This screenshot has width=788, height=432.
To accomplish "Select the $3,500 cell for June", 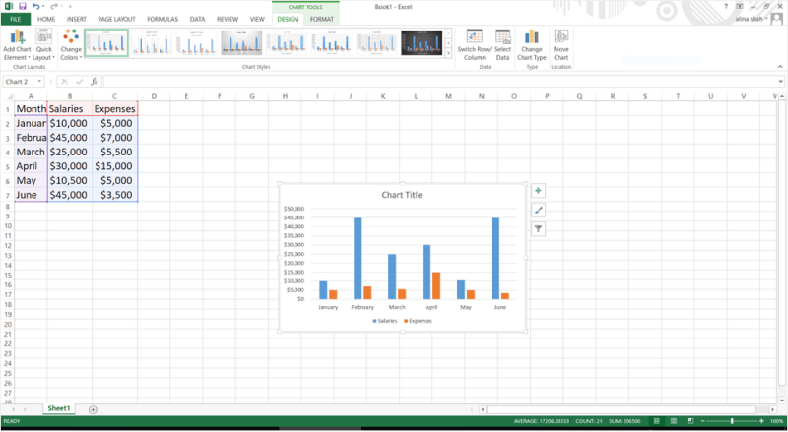I will 114,195.
